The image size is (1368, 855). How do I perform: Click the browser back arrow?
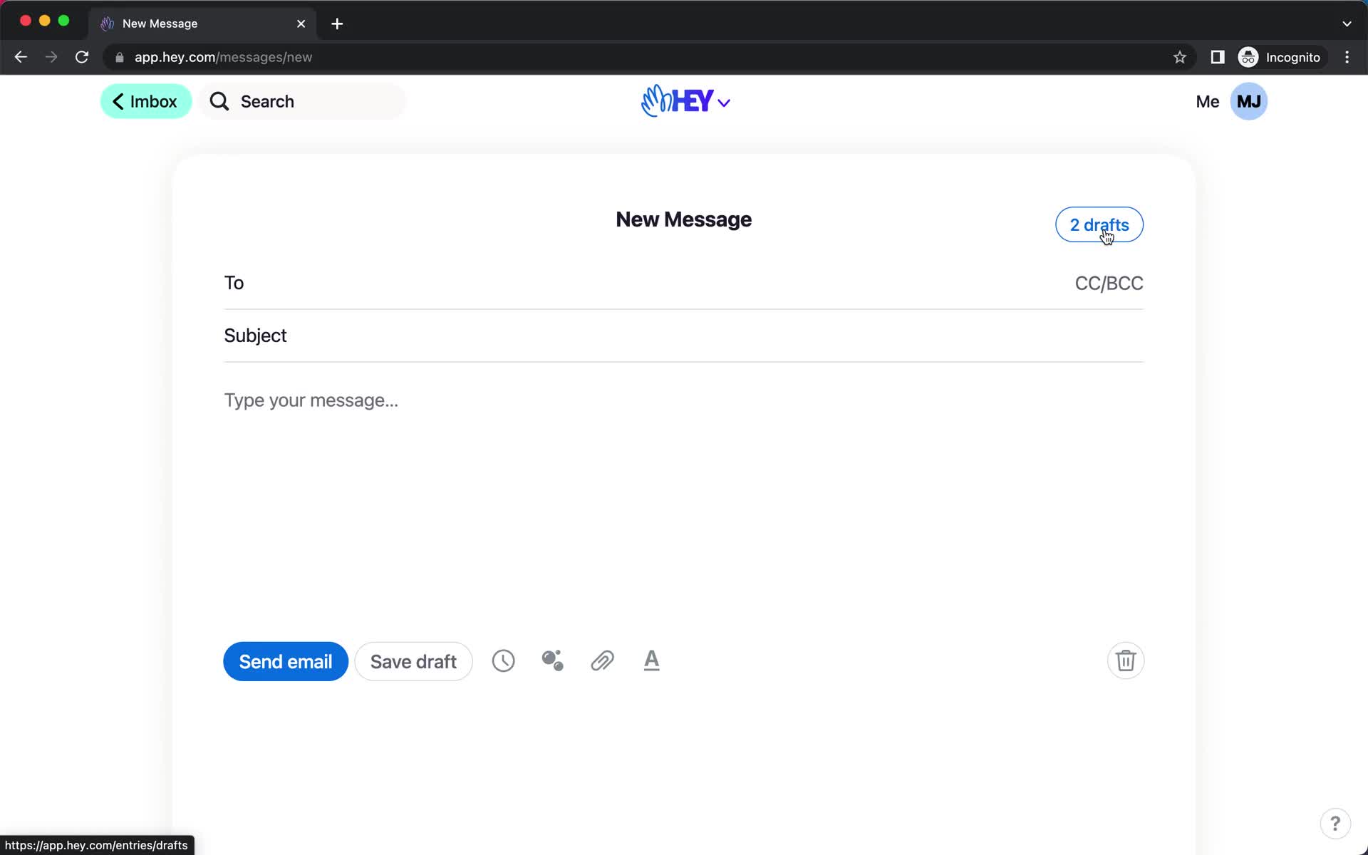coord(21,57)
